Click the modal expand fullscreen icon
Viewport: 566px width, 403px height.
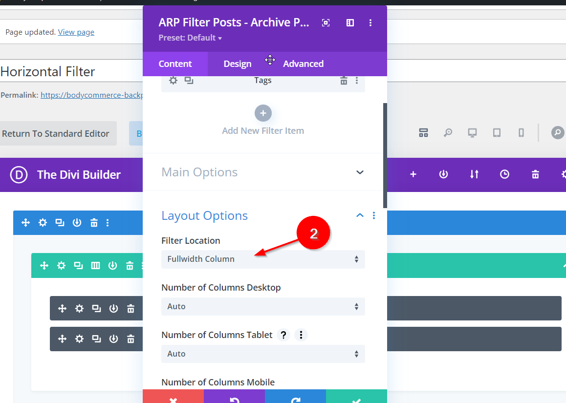pyautogui.click(x=326, y=23)
